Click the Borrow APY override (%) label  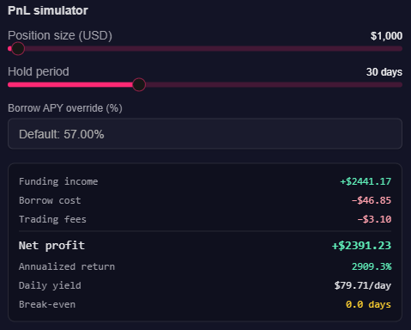65,108
